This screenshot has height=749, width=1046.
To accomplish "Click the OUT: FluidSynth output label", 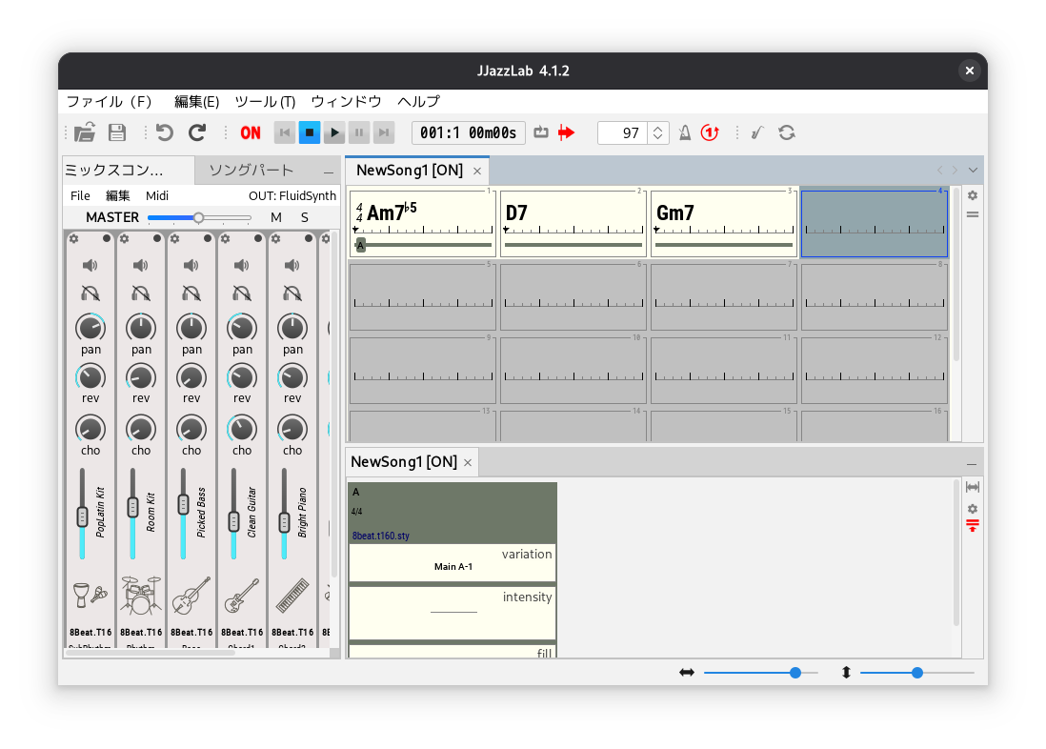I will coord(292,195).
